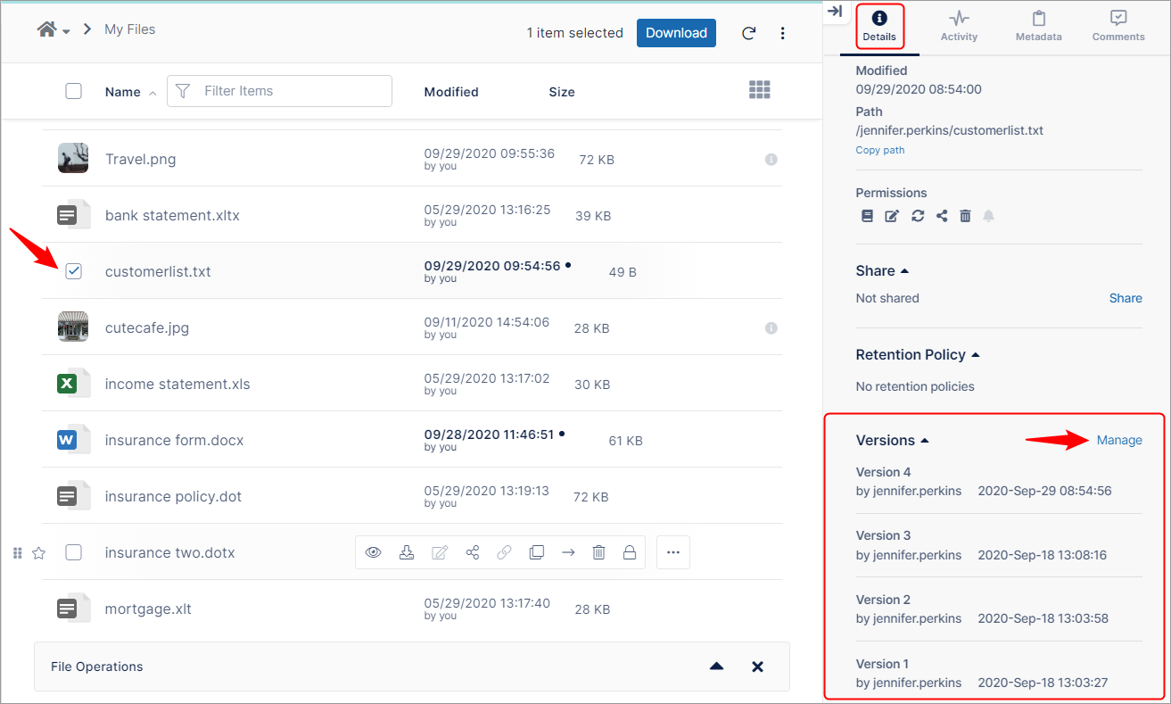Click the preview eye icon on insurance two.dotx
This screenshot has width=1171, height=704.
374,553
